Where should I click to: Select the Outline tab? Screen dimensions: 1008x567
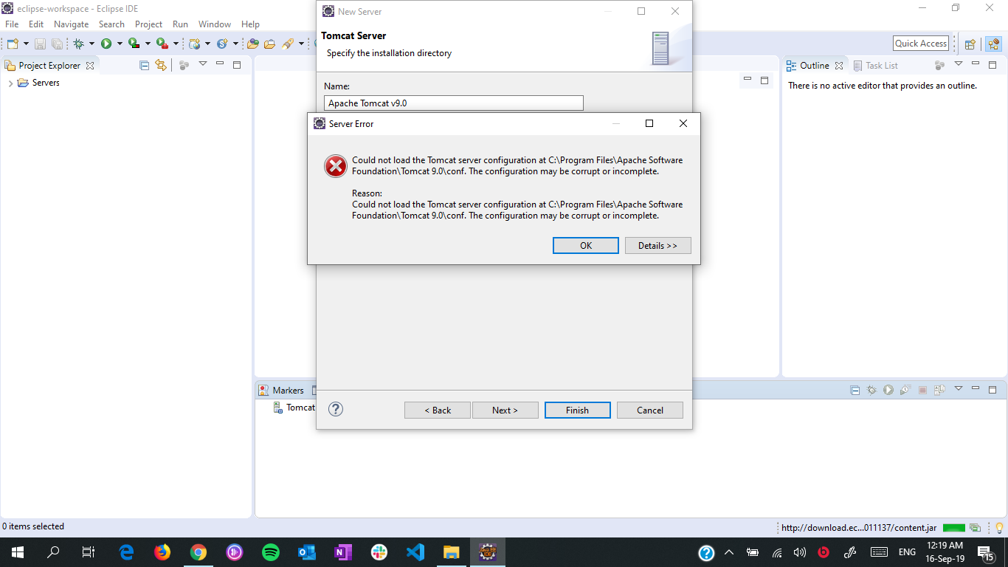815,65
